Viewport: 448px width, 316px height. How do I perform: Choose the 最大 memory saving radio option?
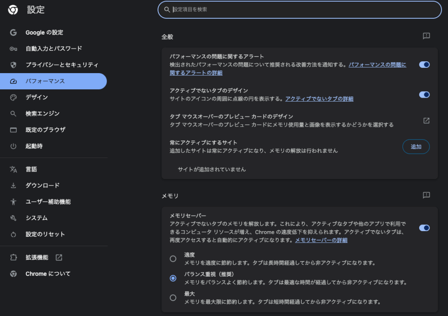click(173, 298)
